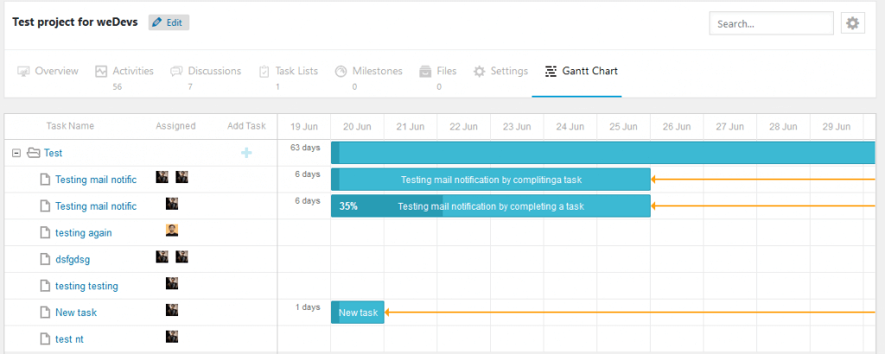This screenshot has height=354, width=885.
Task: Click avatar assigned to testing again
Action: pyautogui.click(x=172, y=231)
